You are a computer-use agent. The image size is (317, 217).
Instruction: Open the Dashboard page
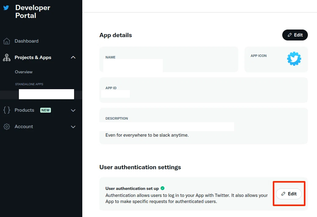click(27, 41)
